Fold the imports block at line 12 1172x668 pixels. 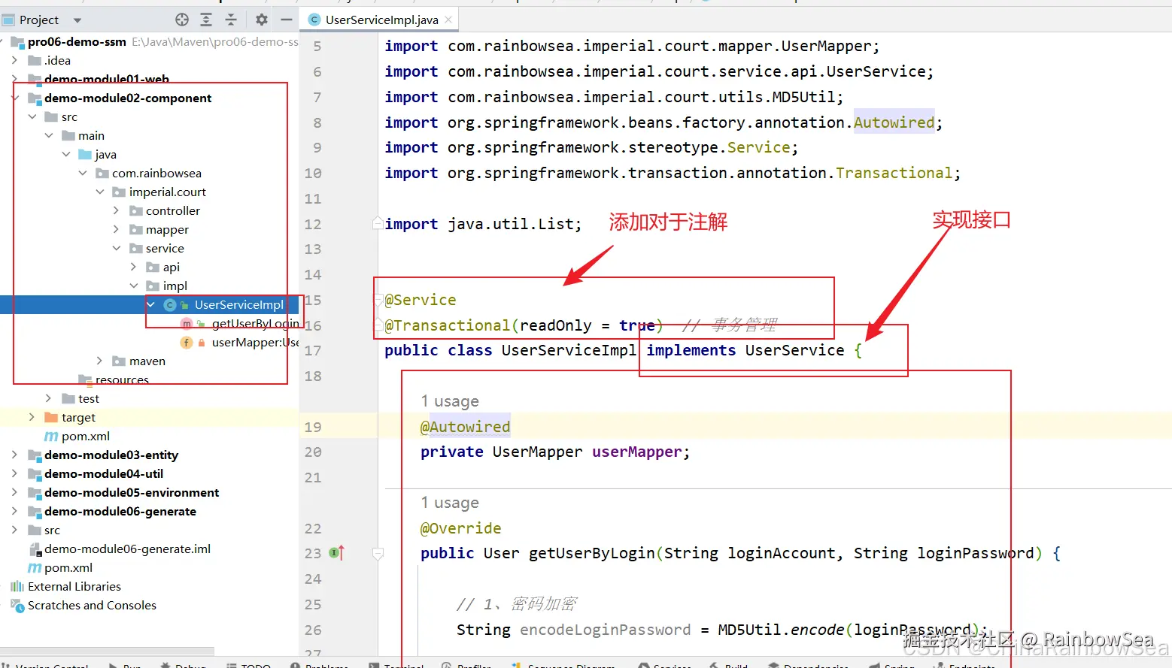378,223
